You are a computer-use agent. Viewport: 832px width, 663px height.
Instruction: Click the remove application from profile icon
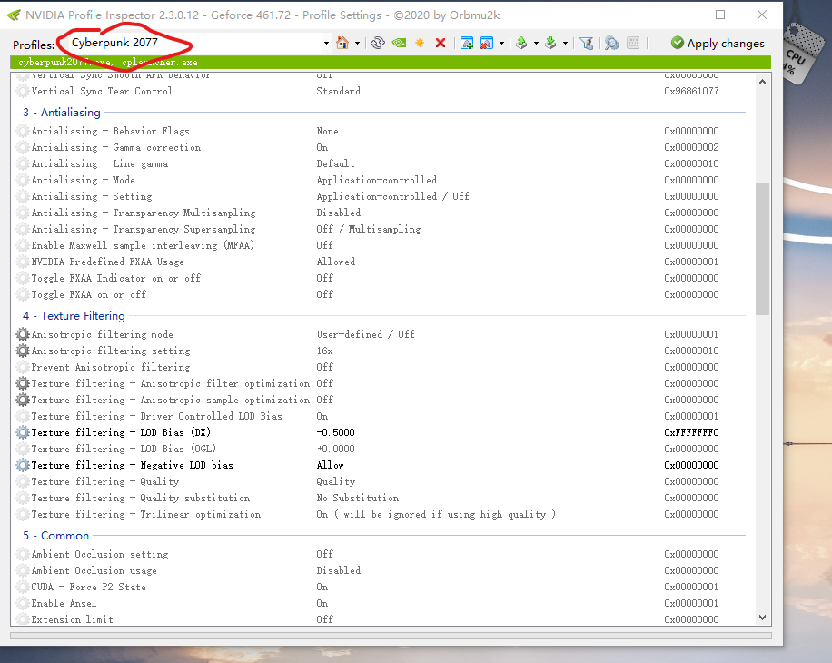(487, 43)
